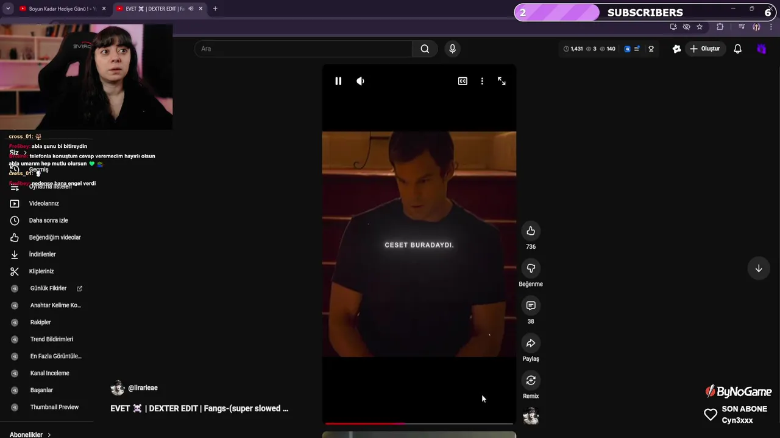Enter fullscreen mode for the Short
Screen dimensions: 780x438
coord(502,81)
